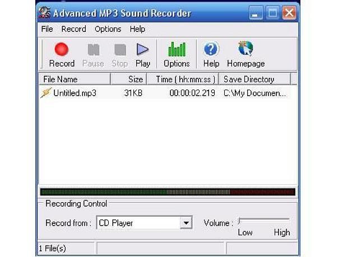Screen dimensions: 343x257
Task: Open the Record menu
Action: coord(74,29)
